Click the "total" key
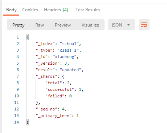 pos(54,83)
